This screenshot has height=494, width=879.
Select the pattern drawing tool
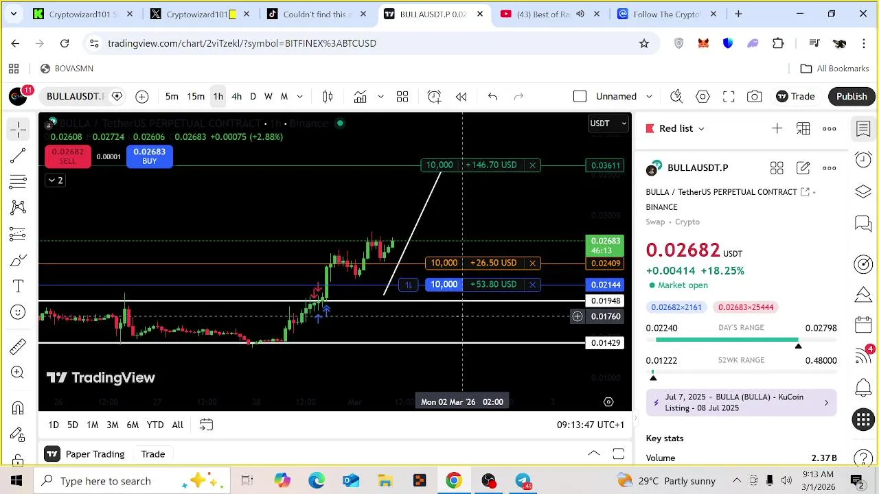(19, 207)
